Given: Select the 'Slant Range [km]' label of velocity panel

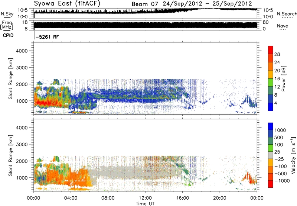Looking at the screenshot, I should (x=10, y=155).
